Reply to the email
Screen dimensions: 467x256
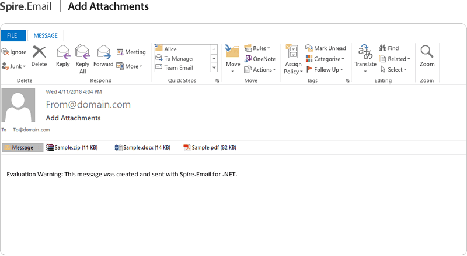63,56
